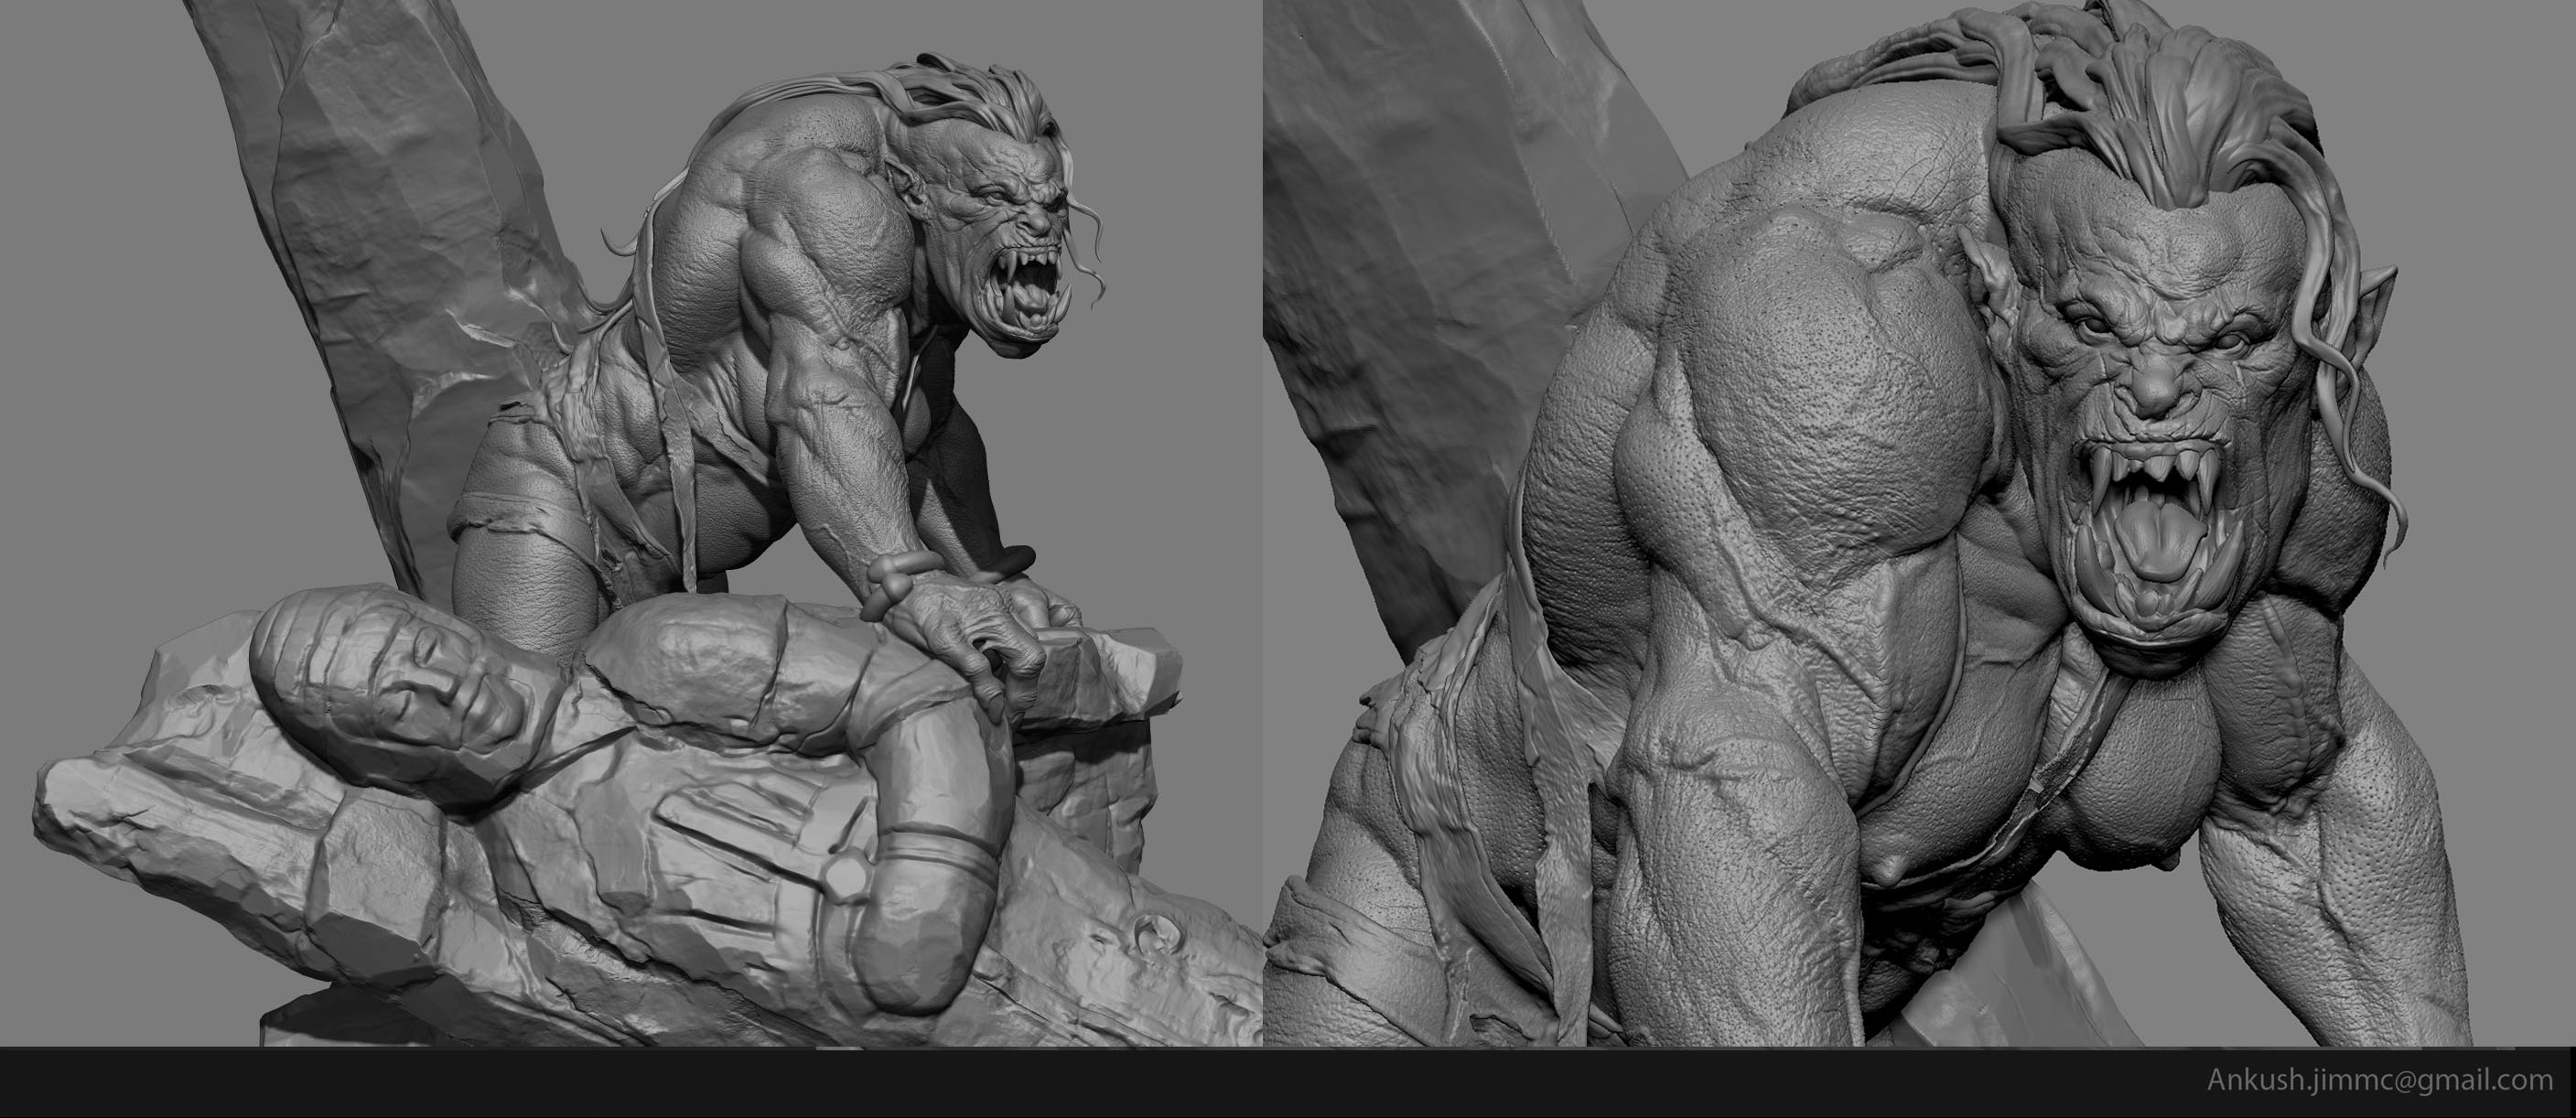Open the left sculpt render view

[631, 524]
